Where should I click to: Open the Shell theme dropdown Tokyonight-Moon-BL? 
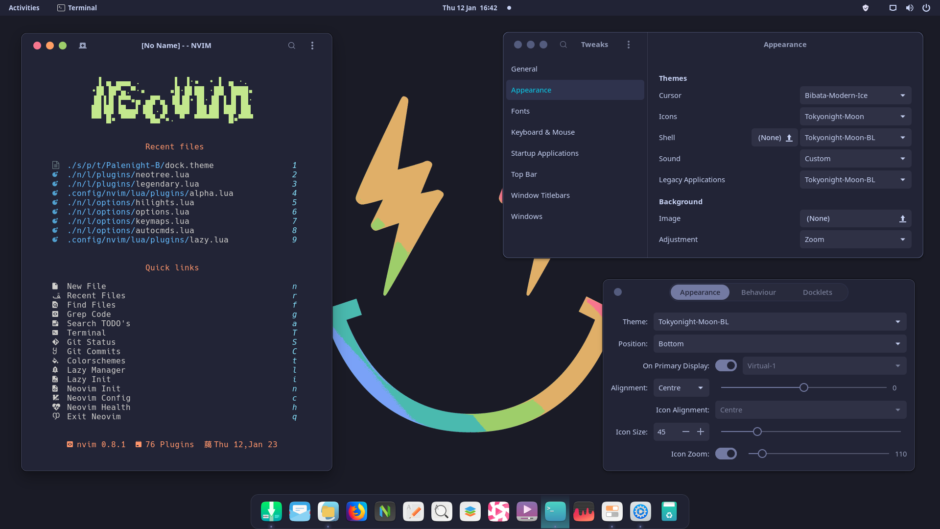click(x=855, y=138)
